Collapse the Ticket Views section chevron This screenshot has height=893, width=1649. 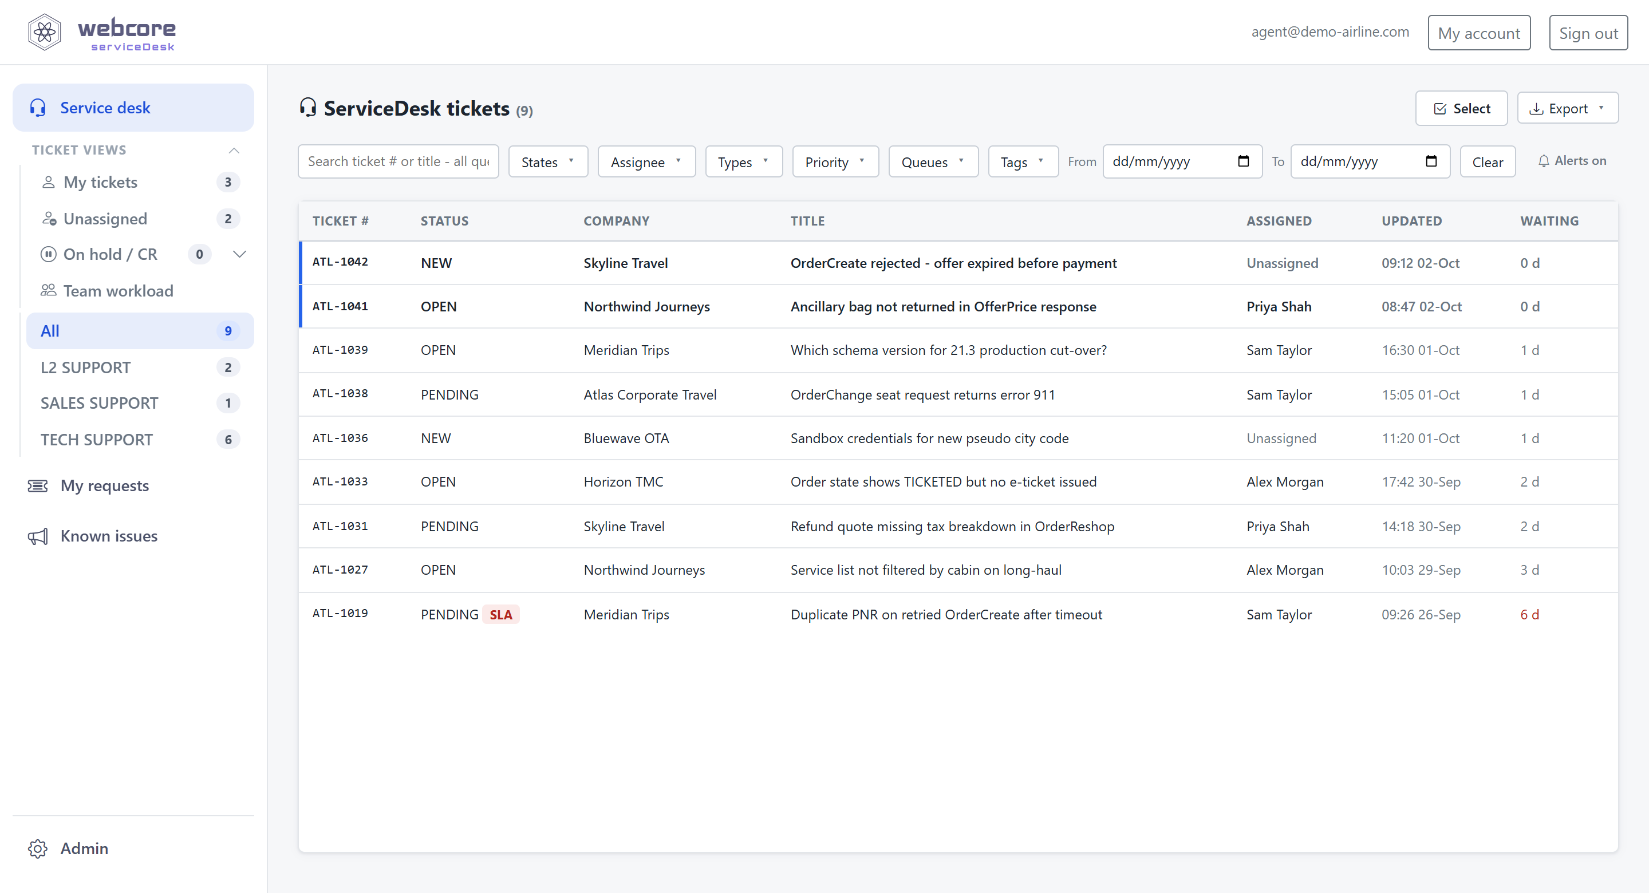(234, 151)
